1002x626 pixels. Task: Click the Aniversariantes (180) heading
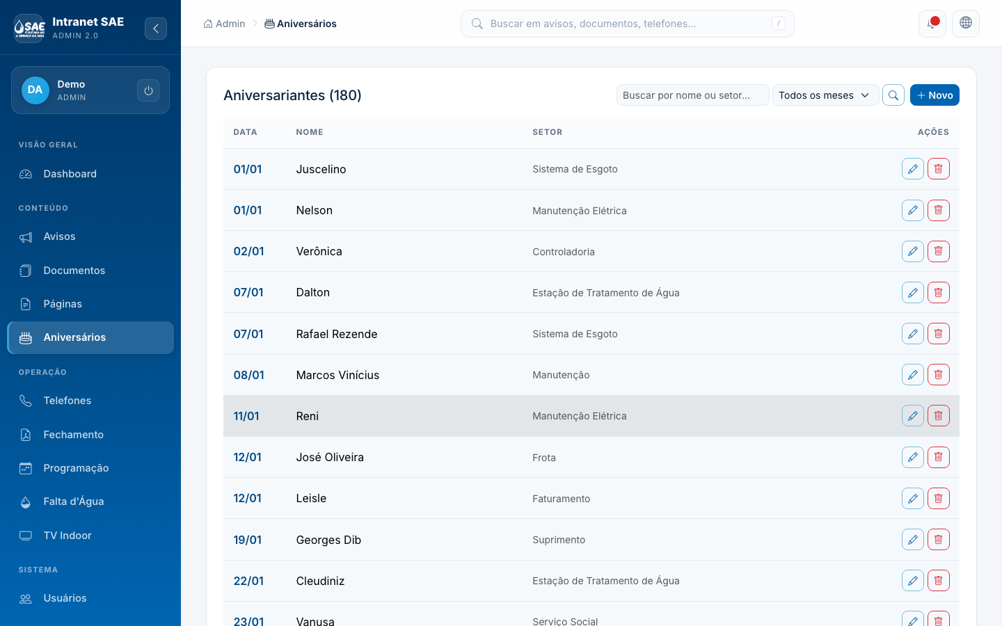(x=292, y=95)
